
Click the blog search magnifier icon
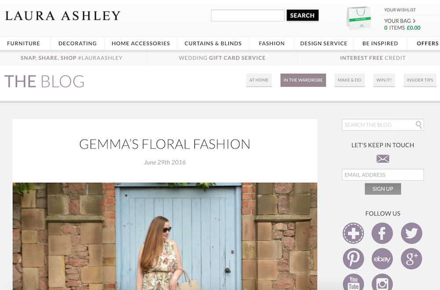(x=419, y=125)
